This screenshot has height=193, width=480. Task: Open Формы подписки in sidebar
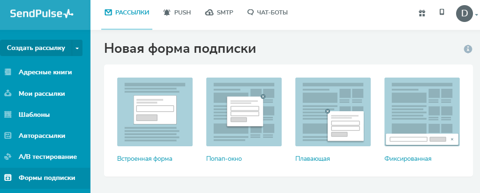click(x=45, y=178)
